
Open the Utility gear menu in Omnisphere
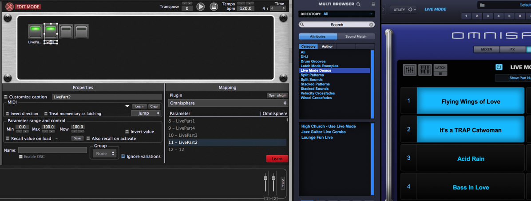point(412,10)
